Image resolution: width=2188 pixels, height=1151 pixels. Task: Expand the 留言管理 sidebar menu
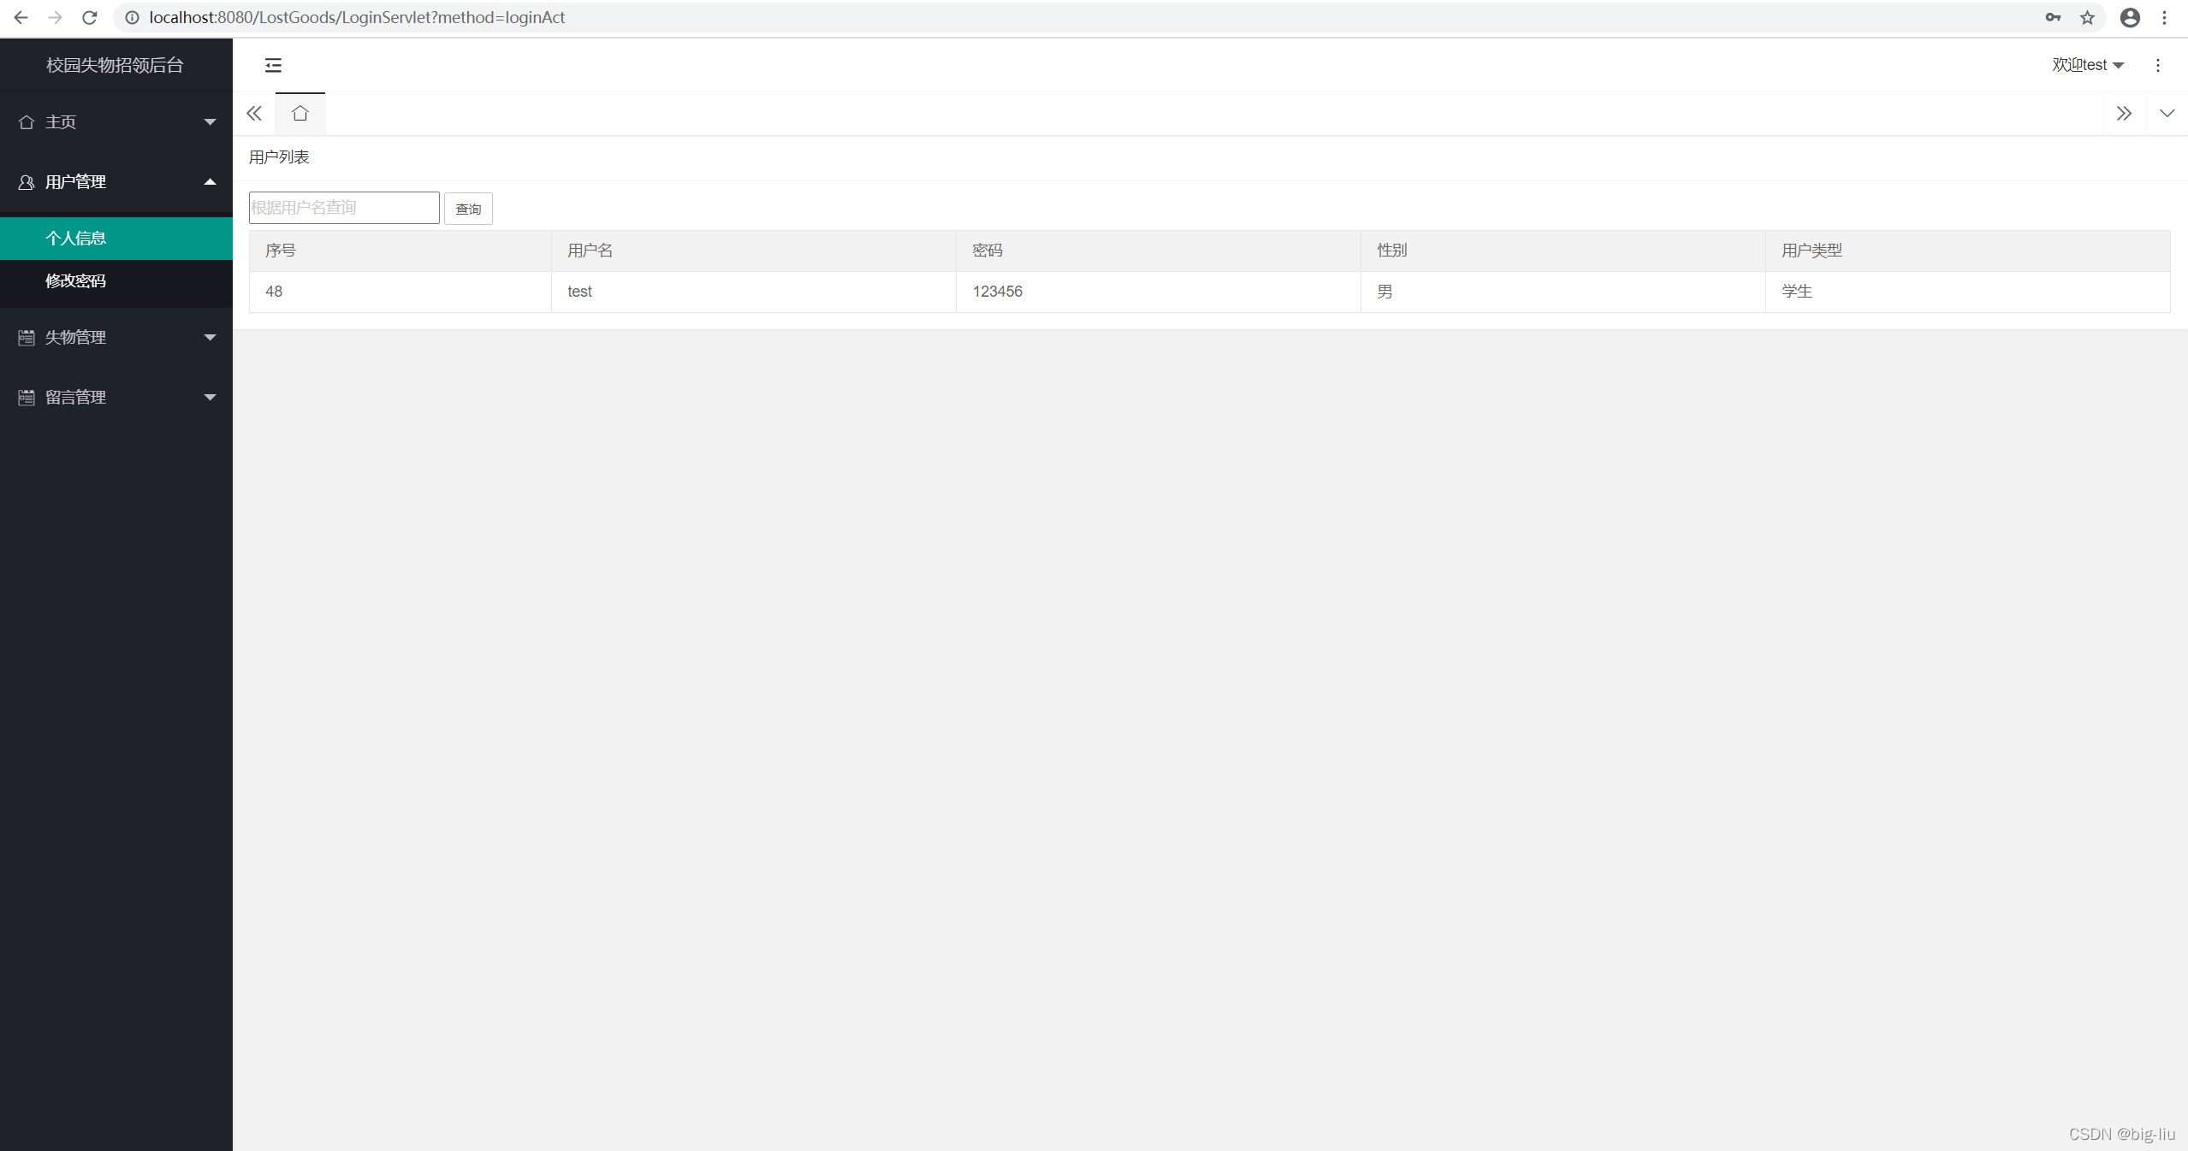pyautogui.click(x=116, y=398)
